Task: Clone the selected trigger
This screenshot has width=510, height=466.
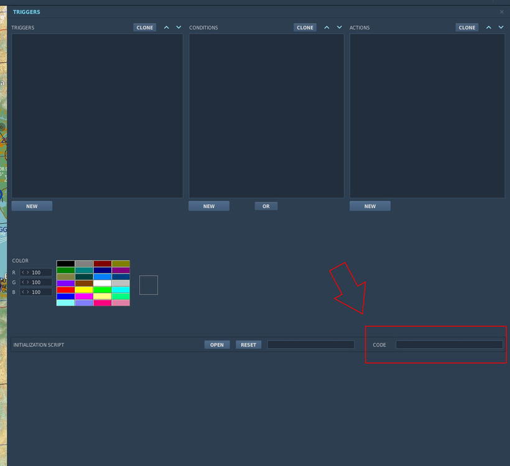Action: (145, 27)
